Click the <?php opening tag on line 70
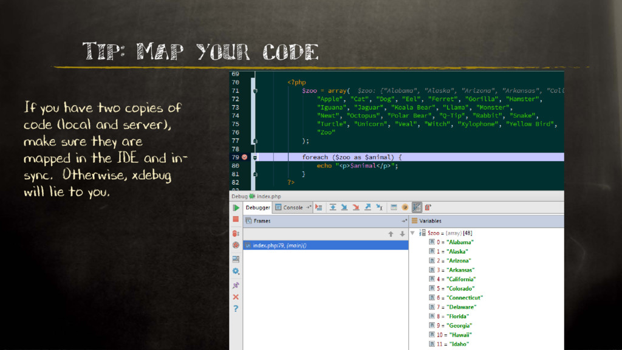The height and width of the screenshot is (350, 622). tap(296, 82)
